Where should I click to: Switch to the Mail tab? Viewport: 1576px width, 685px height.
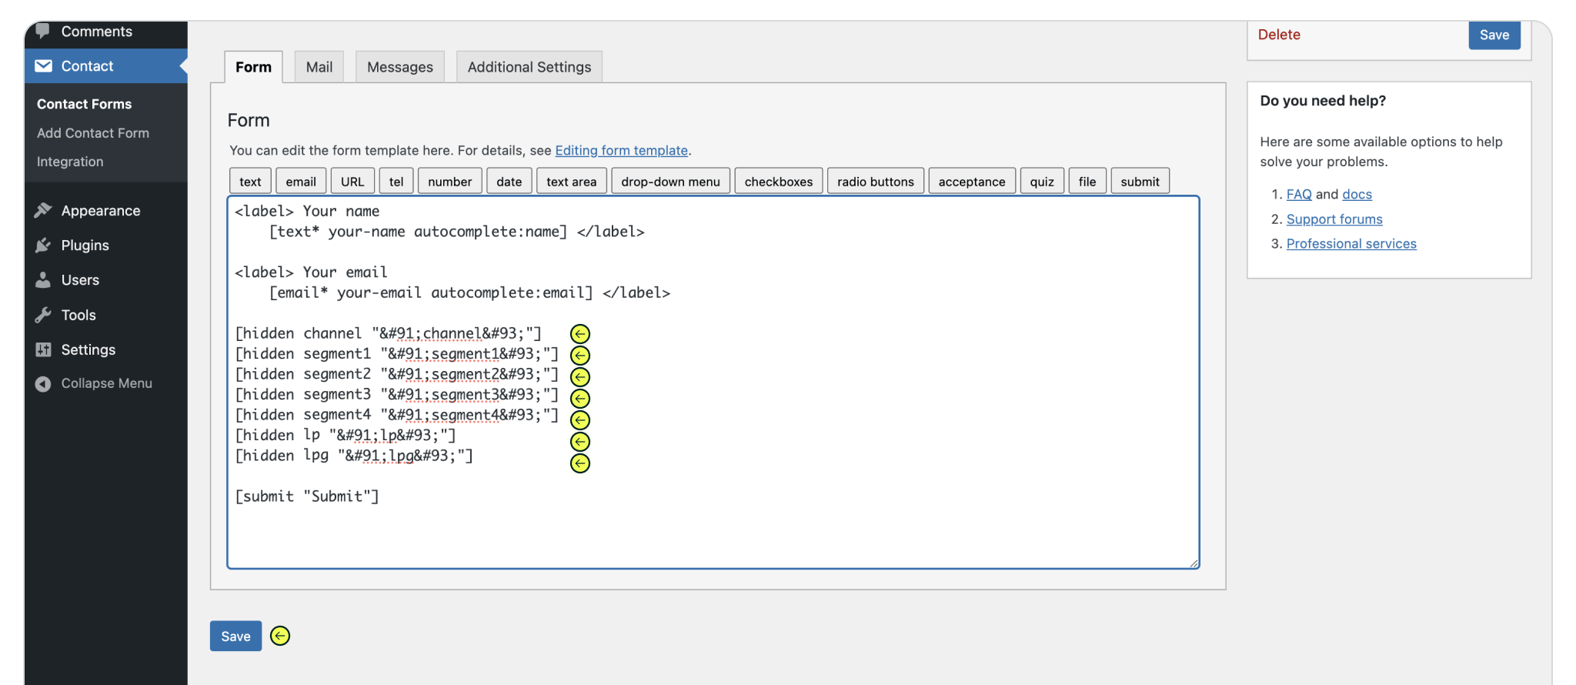[x=319, y=67]
